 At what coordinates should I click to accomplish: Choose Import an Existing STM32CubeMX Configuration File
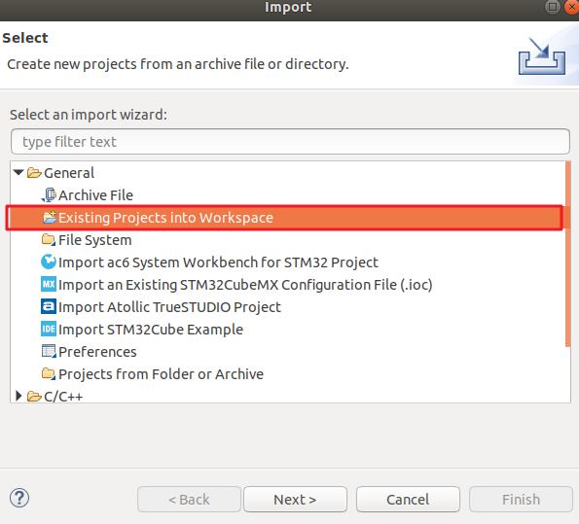tap(245, 285)
